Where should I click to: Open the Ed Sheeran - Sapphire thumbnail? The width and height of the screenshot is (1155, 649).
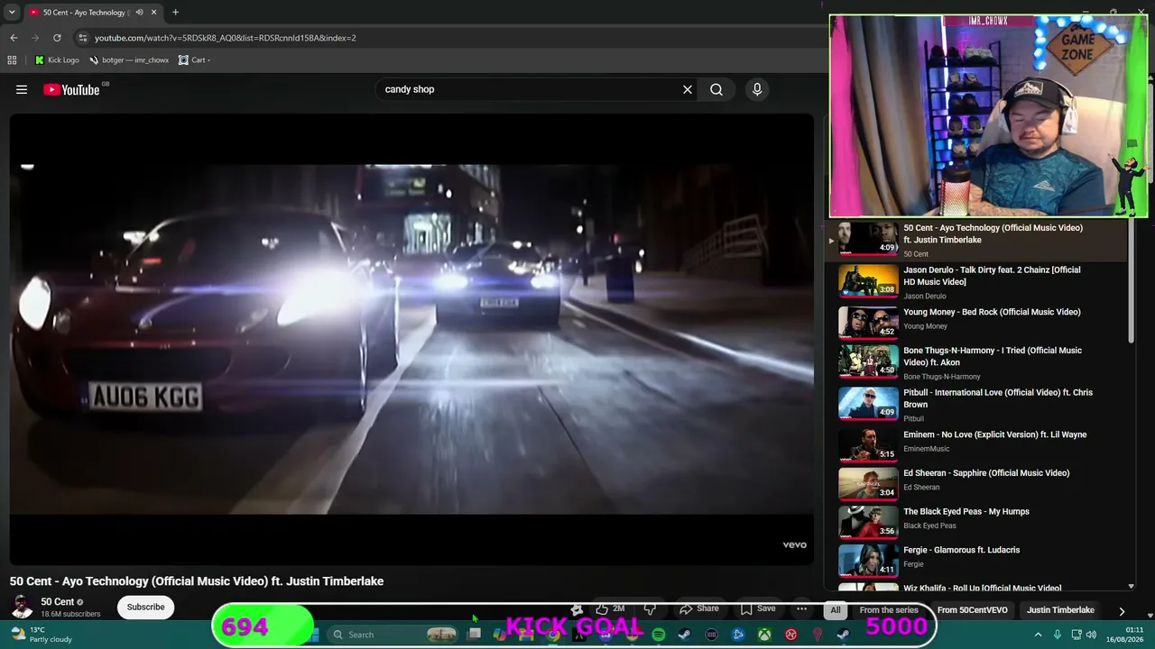click(868, 483)
